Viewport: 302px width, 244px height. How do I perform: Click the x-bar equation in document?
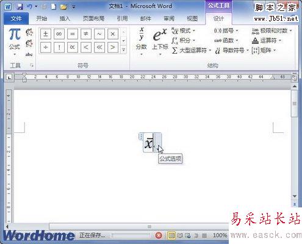[x=149, y=143]
